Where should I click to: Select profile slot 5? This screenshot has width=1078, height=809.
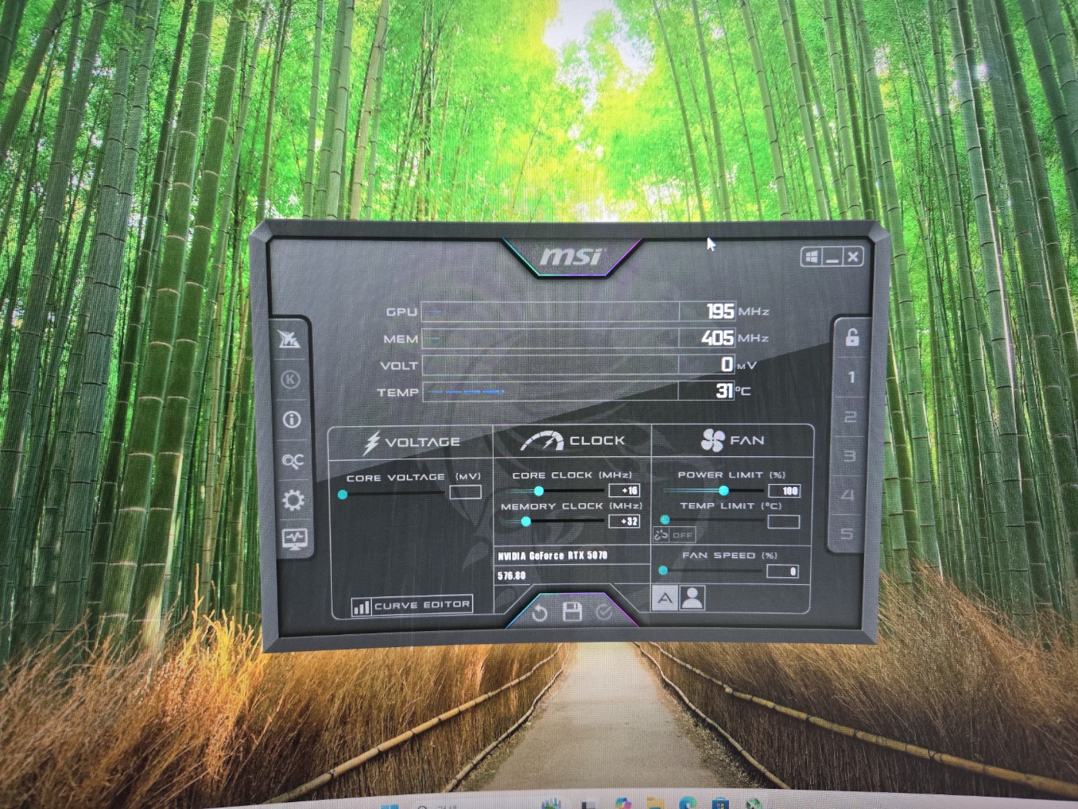coord(847,533)
